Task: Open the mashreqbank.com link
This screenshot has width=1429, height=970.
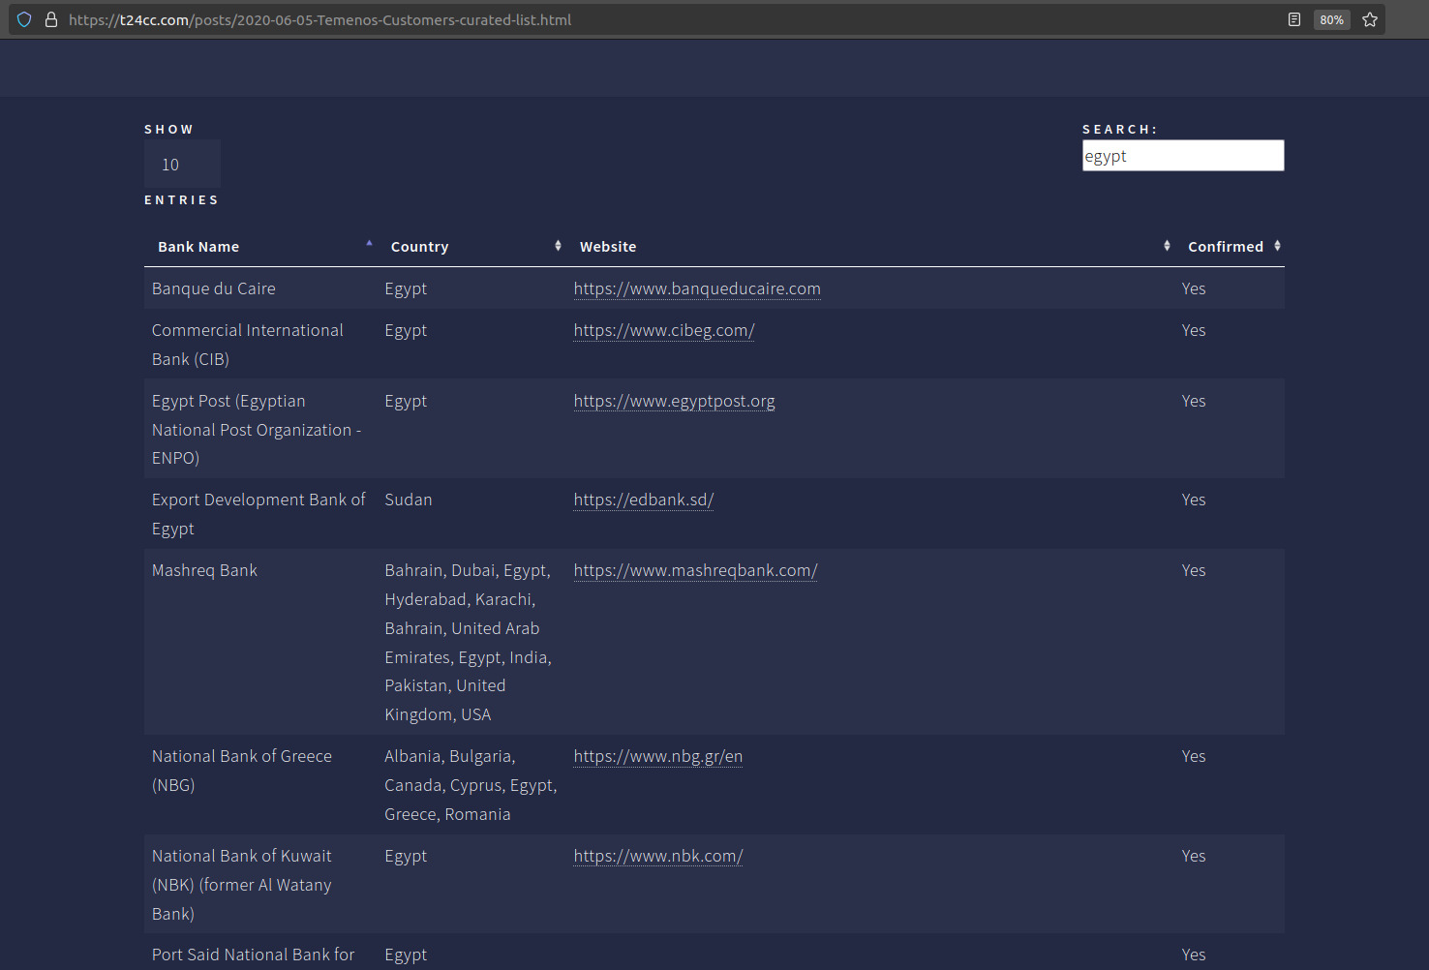Action: click(x=695, y=570)
